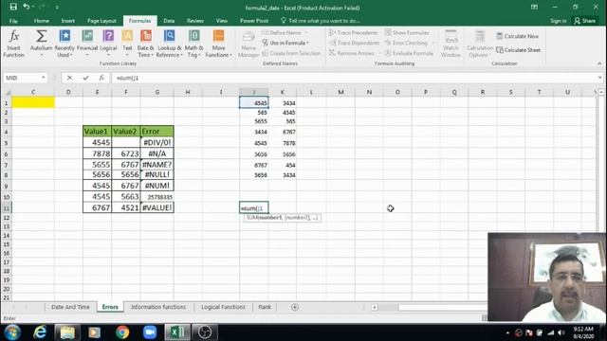Click Calculate Now
The width and height of the screenshot is (607, 341).
[517, 36]
